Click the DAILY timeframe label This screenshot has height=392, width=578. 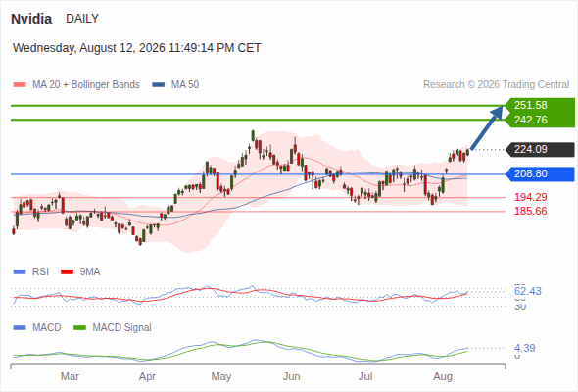click(x=82, y=19)
